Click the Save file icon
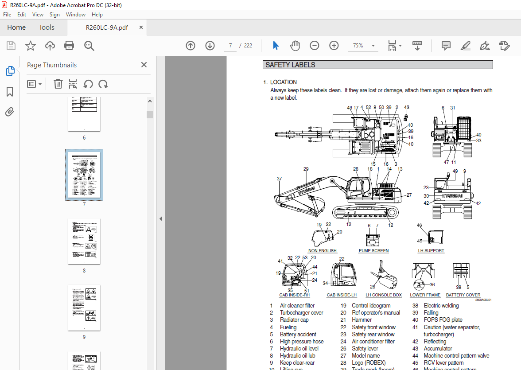This screenshot has height=370, width=521. pyautogui.click(x=11, y=46)
